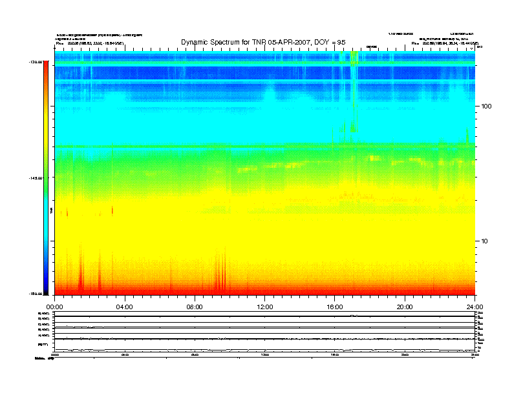Image resolution: width=512 pixels, height=395 pixels.
Task: Click the red burst near 03:20 at mid-frequency
Action: pos(112,210)
